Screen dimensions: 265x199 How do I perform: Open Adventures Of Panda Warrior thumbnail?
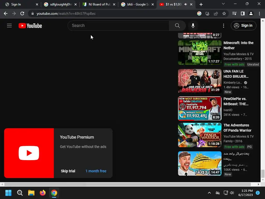pos(200,135)
